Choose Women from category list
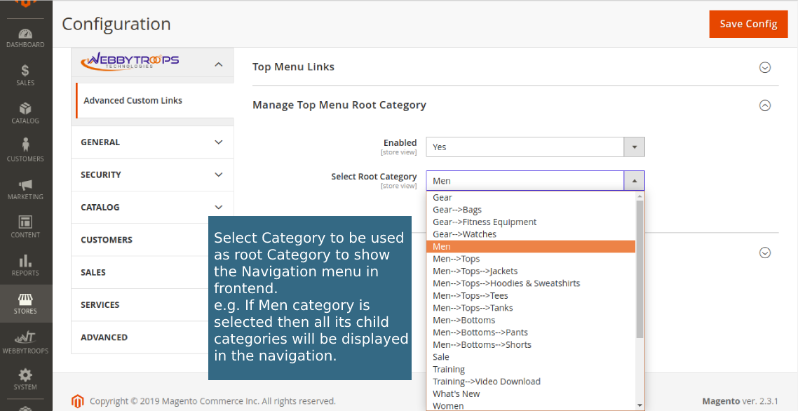Viewport: 798px width, 411px height. pyautogui.click(x=531, y=405)
